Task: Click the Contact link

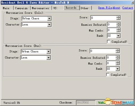Action: tap(128, 8)
